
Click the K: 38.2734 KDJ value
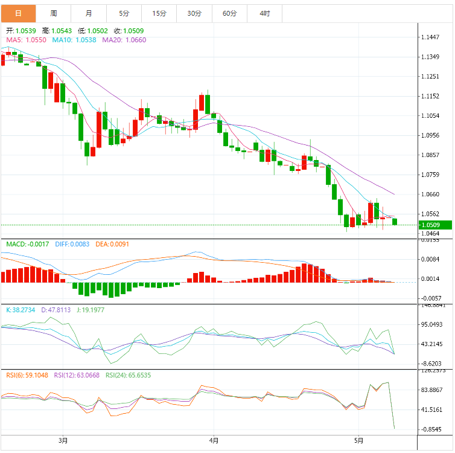[x=21, y=310]
